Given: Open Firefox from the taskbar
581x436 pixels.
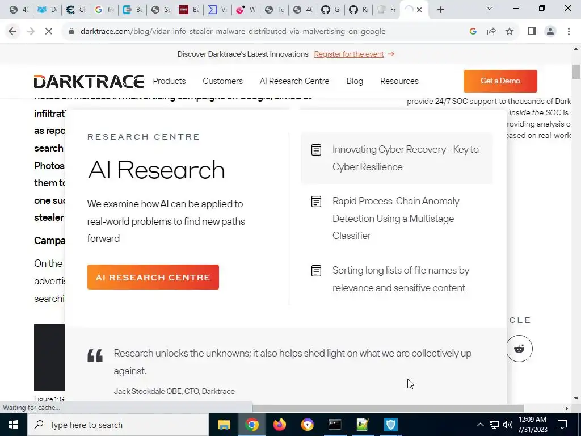Looking at the screenshot, I should point(279,425).
